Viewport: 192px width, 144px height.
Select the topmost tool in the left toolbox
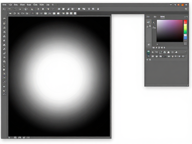pos(4,19)
